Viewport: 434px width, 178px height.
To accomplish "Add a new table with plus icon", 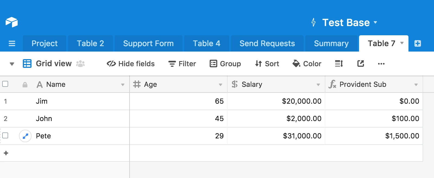I will click(x=417, y=43).
